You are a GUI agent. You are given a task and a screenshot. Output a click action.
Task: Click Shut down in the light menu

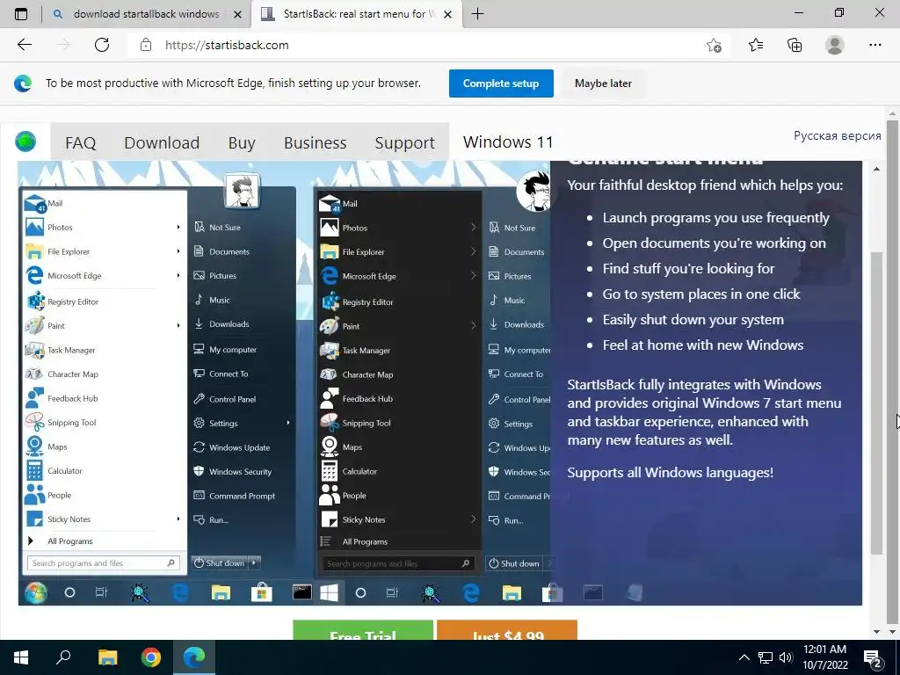(219, 563)
